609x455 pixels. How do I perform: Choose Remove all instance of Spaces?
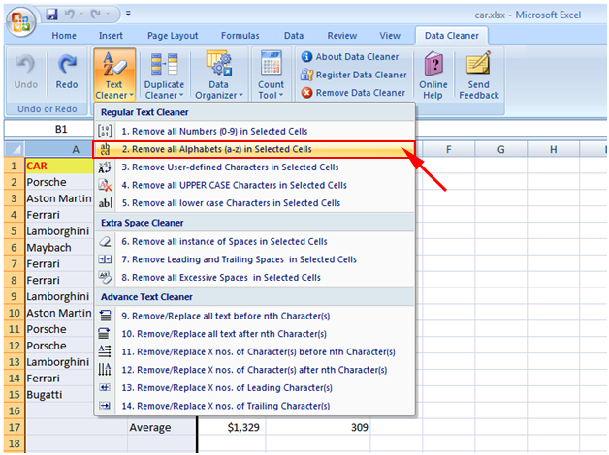pos(255,242)
